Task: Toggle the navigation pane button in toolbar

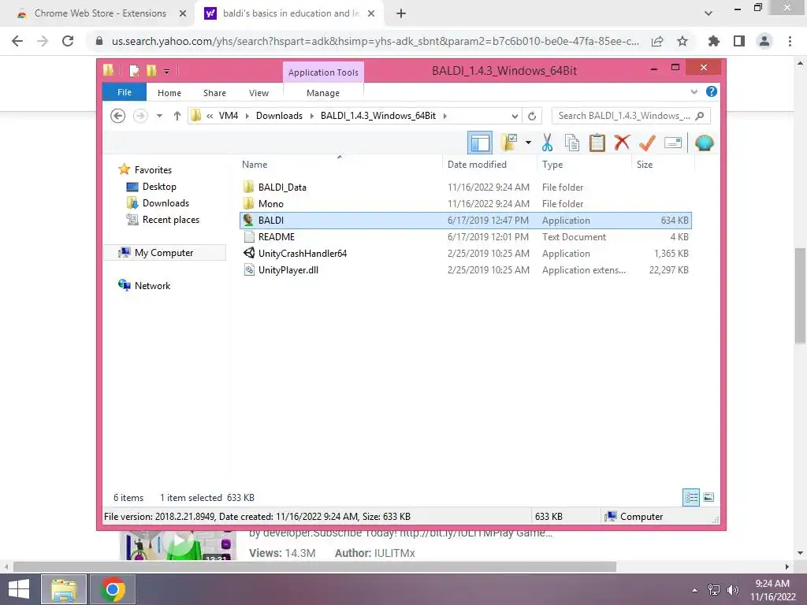Action: (x=480, y=143)
